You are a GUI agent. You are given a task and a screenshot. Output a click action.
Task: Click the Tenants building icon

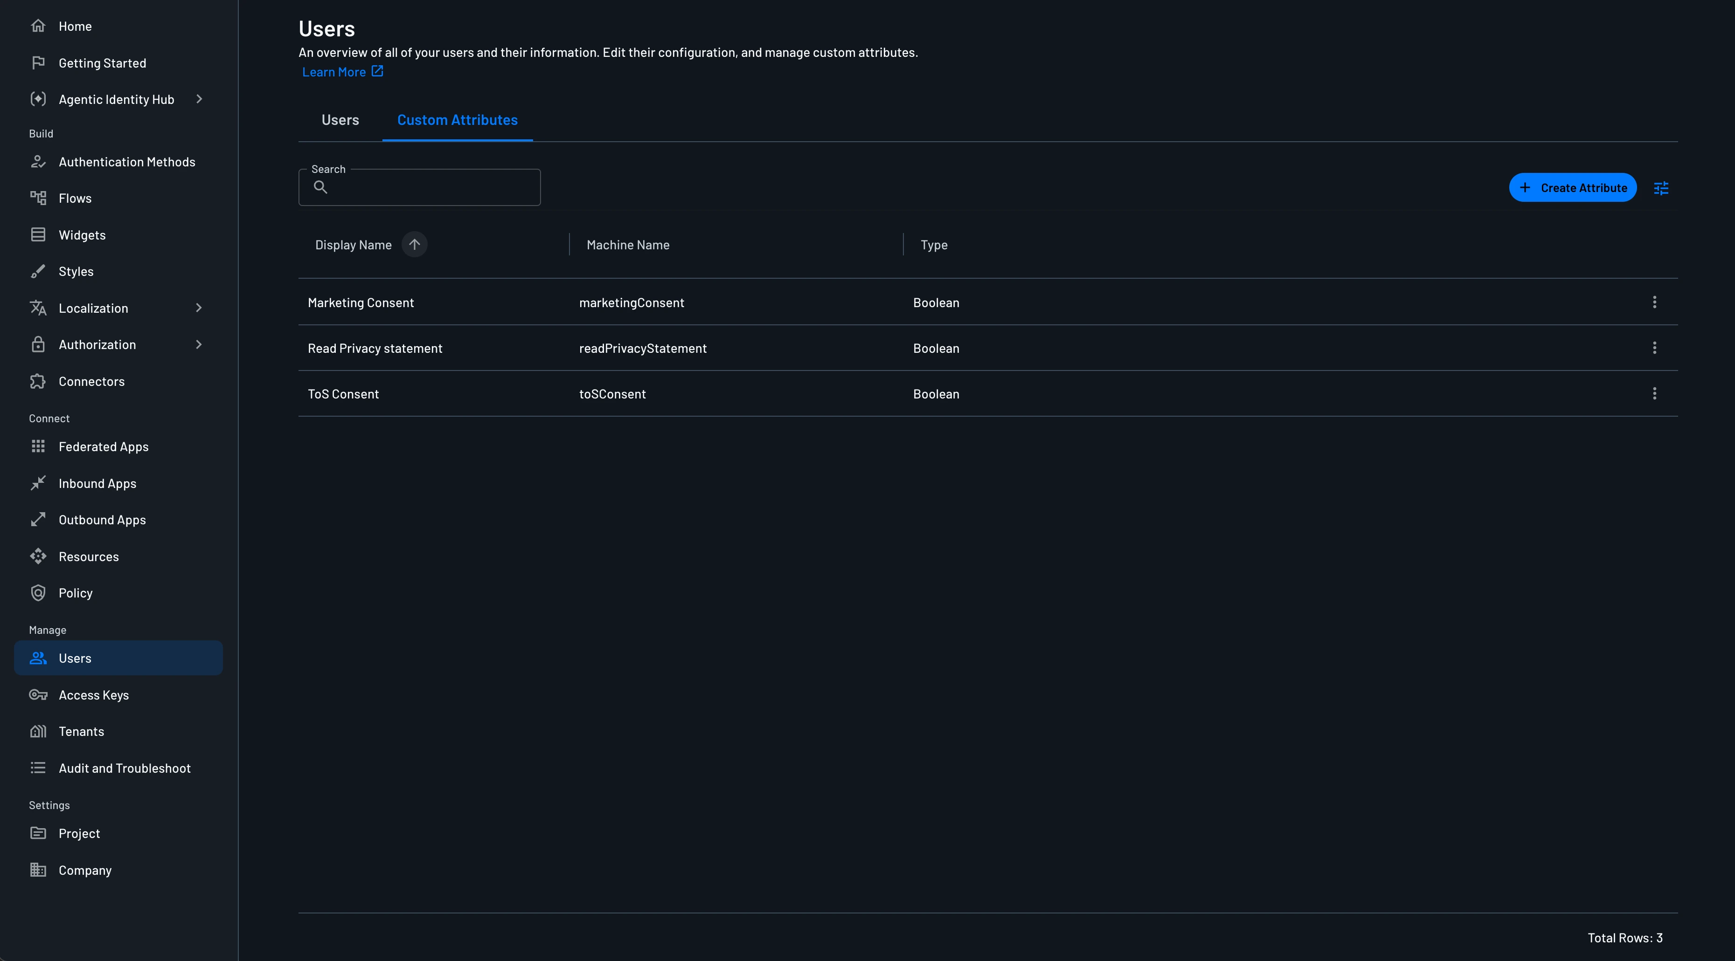[38, 731]
